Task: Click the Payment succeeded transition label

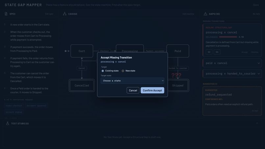Action: (155, 51)
